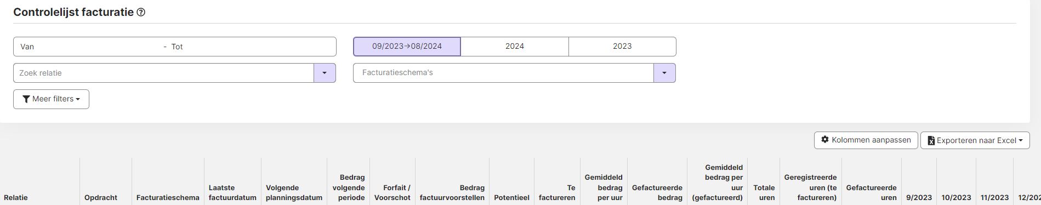Open Exporteren naar Excel menu
This screenshot has width=1041, height=205.
pos(975,140)
